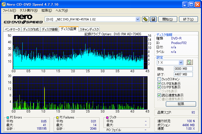Click the PI Errors maximum 41
The width and height of the screenshot is (202, 134).
[x=44, y=125]
